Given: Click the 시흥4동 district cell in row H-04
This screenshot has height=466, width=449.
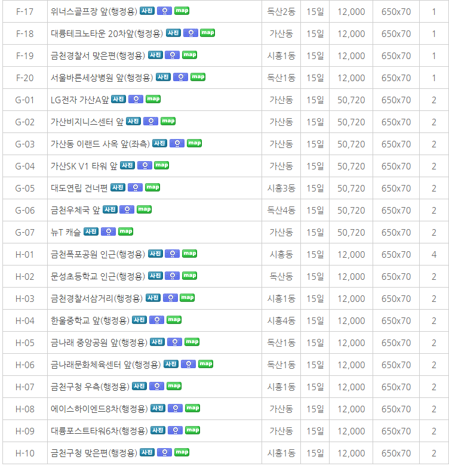Looking at the screenshot, I should coord(281,321).
